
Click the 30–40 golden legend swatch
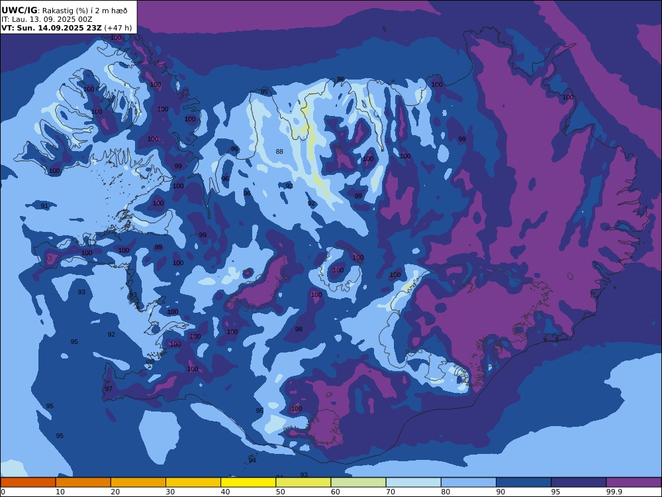193,482
